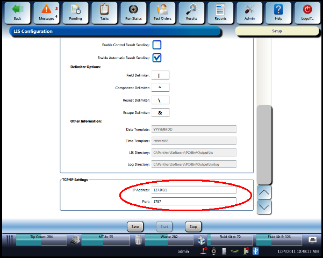323x258 pixels.
Task: Open the Run Status icon
Action: (x=133, y=10)
